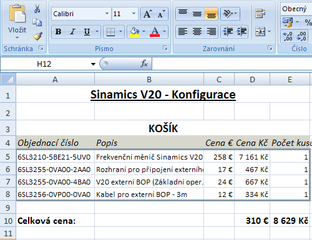
Task: Toggle underline formatting
Action: coord(87,32)
